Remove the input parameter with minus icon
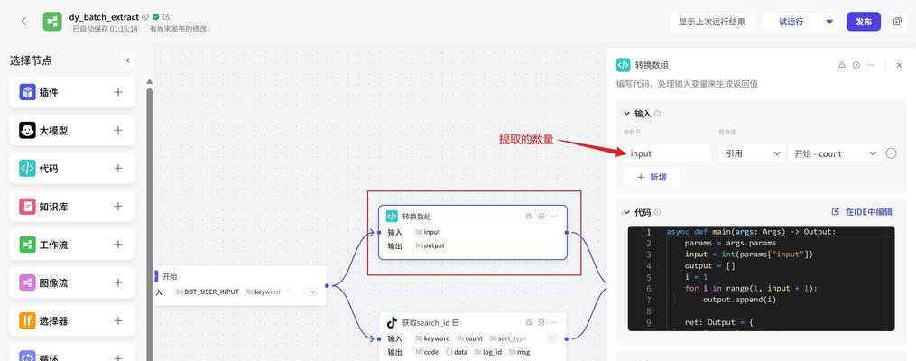 coord(891,153)
